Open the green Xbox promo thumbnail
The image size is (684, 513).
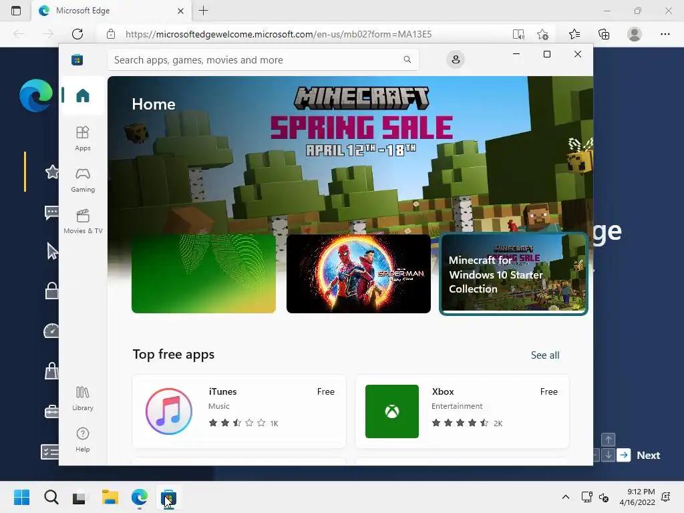(204, 273)
